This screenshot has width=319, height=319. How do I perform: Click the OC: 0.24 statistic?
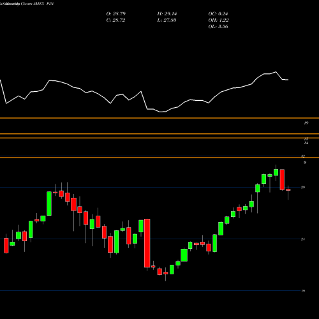pyautogui.click(x=218, y=14)
